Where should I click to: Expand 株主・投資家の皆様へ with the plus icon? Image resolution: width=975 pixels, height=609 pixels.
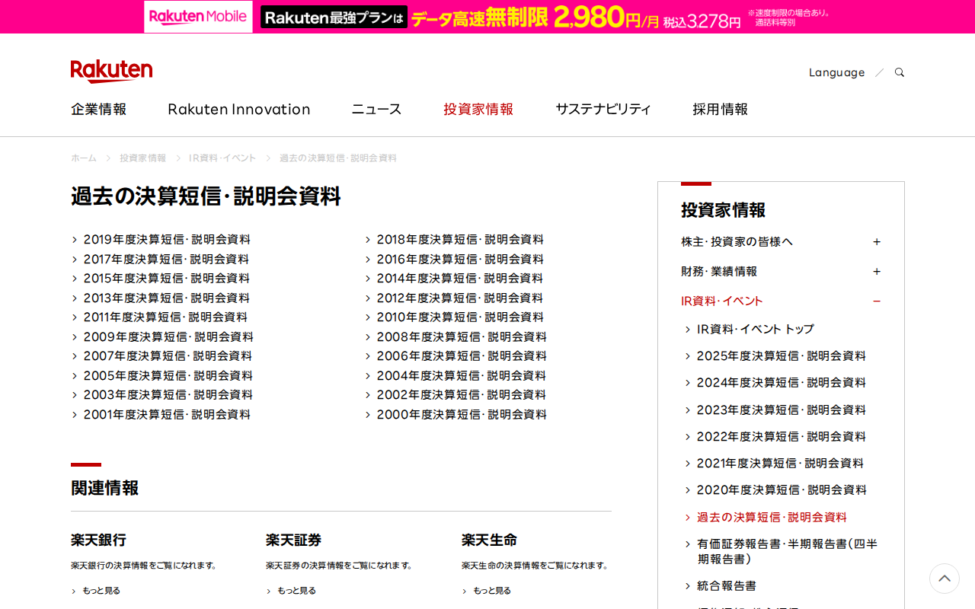tap(877, 242)
